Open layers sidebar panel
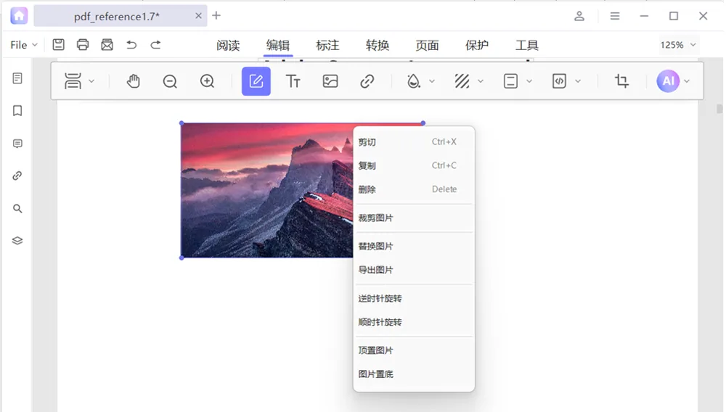Screen dimensions: 726x412 click(17, 240)
